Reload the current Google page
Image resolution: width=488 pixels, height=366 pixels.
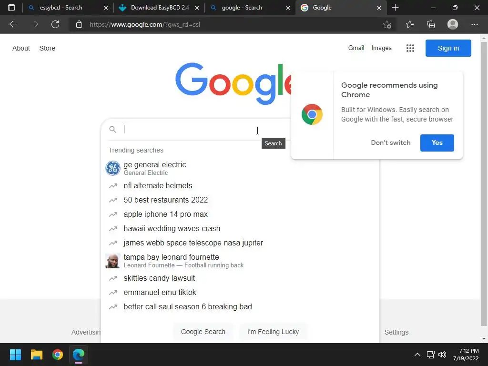(x=55, y=24)
